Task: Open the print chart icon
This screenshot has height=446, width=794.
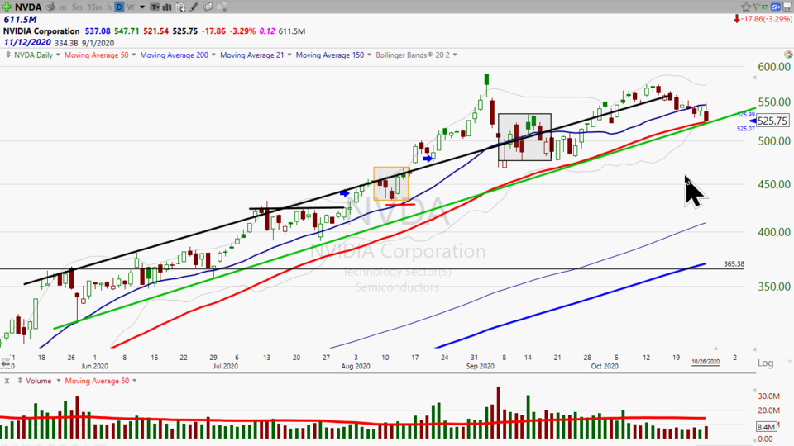Action: [50, 7]
